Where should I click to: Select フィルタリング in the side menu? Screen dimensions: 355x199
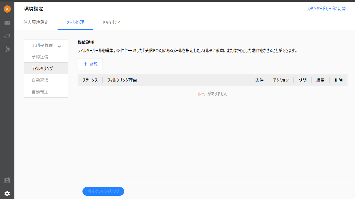[x=46, y=68]
